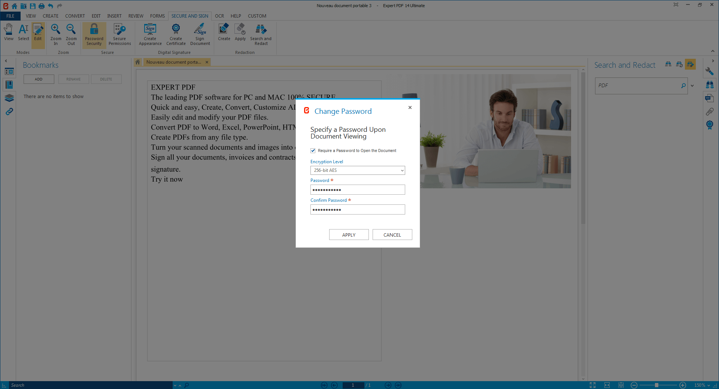Click RENAME bookmark button

(73, 79)
